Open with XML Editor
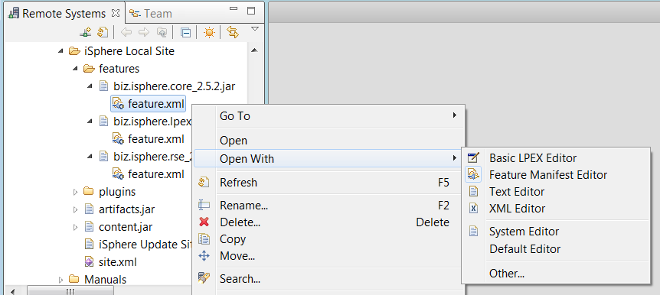 [556, 209]
